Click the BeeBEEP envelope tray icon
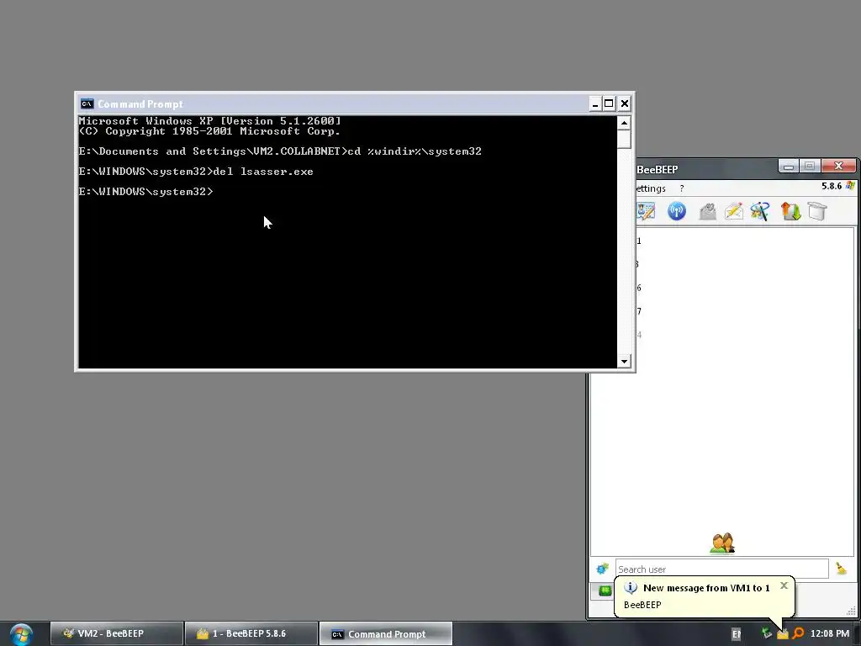The height and width of the screenshot is (646, 861). pos(783,634)
